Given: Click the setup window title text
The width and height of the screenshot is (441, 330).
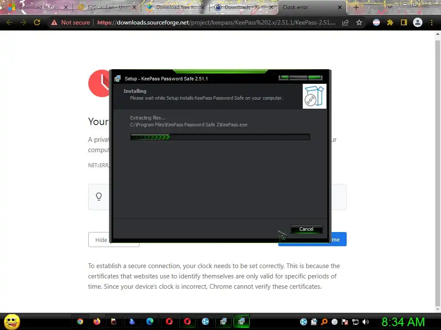Looking at the screenshot, I should (x=166, y=79).
